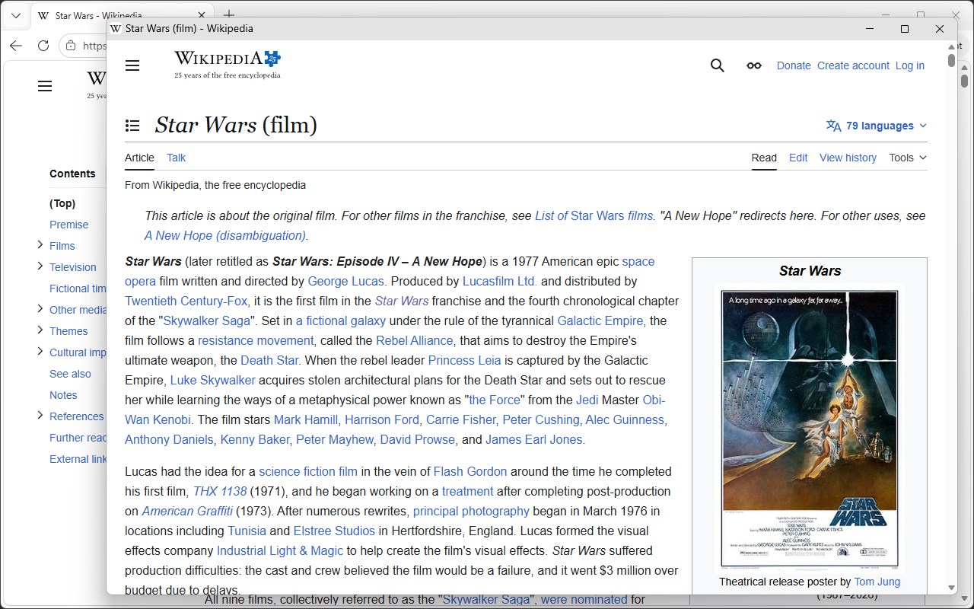Click the Log in link
Viewport: 974px width, 609px height.
910,65
